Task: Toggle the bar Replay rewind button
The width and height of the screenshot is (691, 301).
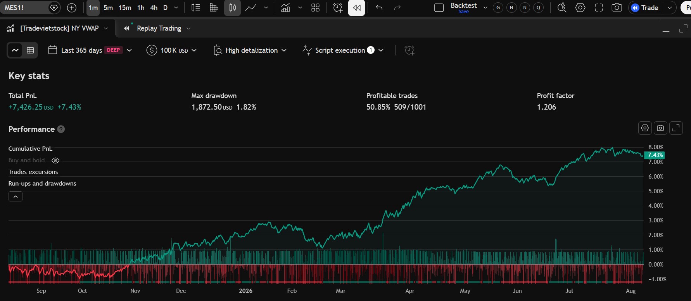Action: pyautogui.click(x=356, y=8)
